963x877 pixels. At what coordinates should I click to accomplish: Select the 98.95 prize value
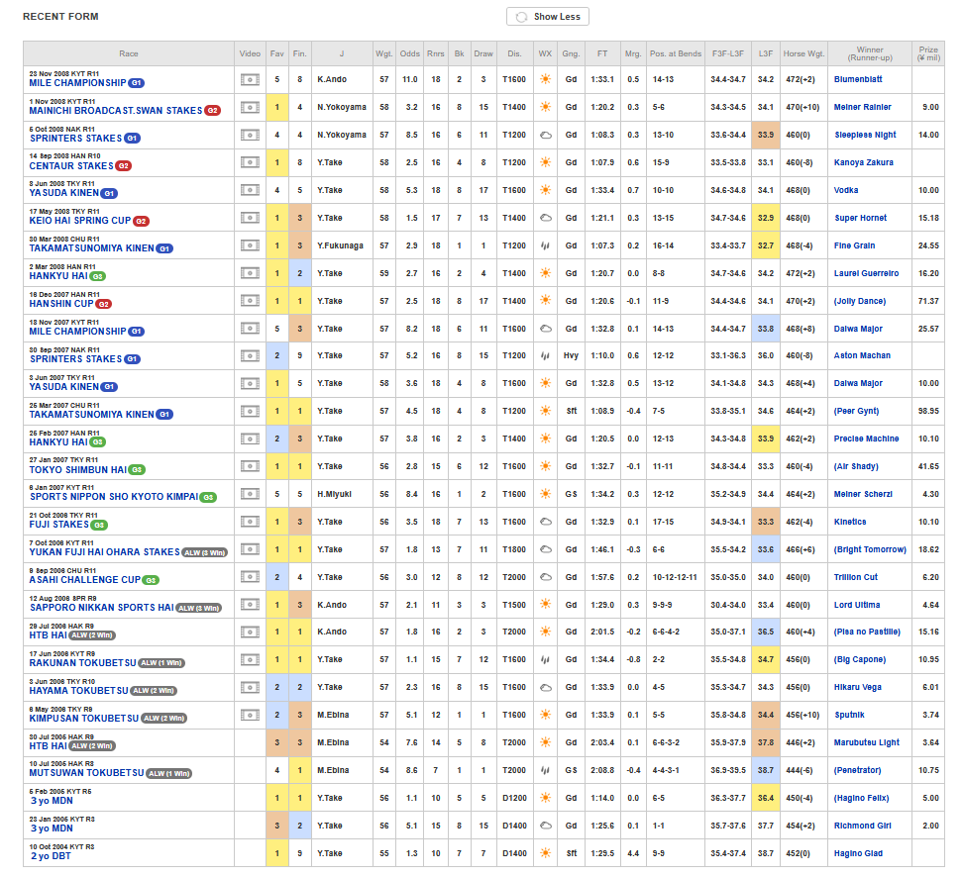[928, 411]
